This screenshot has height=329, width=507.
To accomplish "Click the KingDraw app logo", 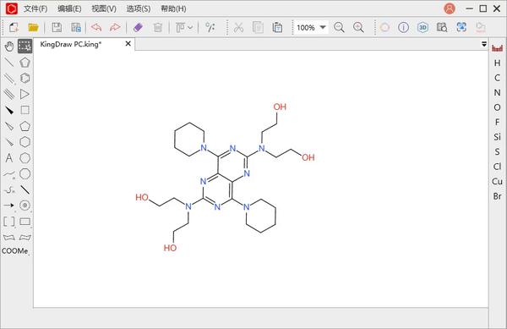I will click(x=12, y=8).
